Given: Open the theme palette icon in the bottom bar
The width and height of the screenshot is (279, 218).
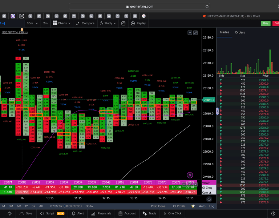Looking at the screenshot, I should [x=9, y=213].
